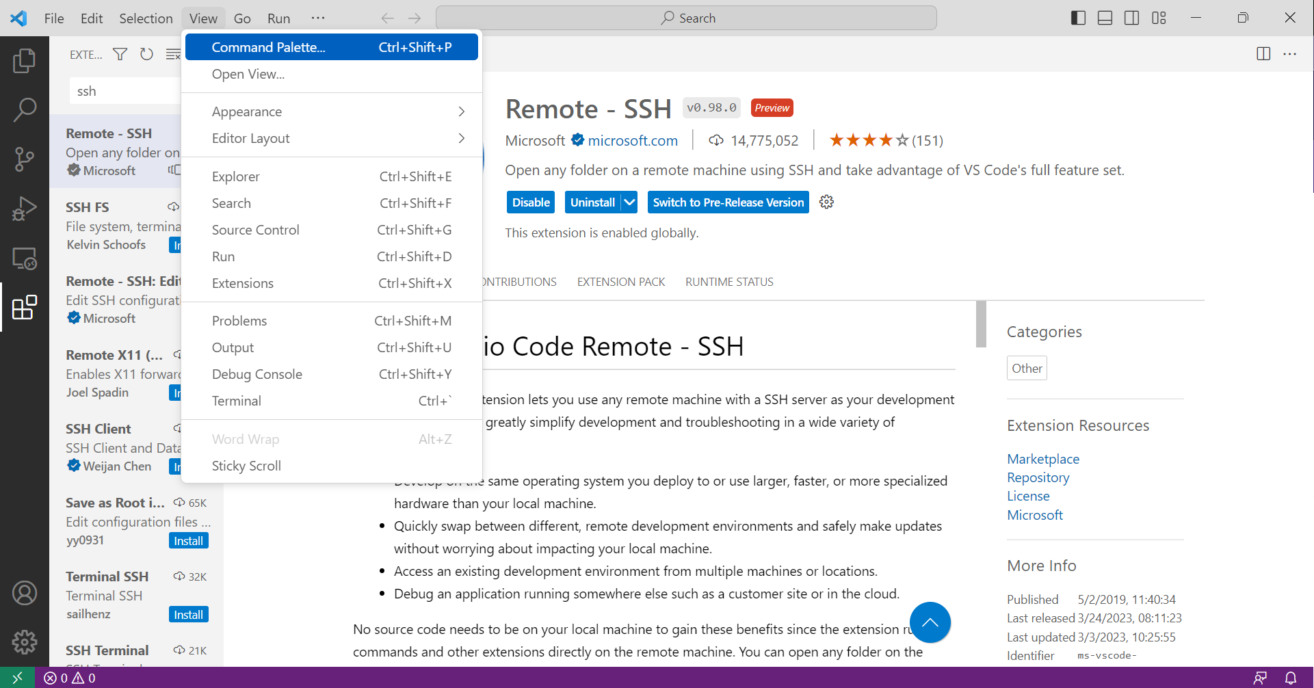The image size is (1314, 688).
Task: Open the notifications bell in status bar
Action: coord(1291,678)
